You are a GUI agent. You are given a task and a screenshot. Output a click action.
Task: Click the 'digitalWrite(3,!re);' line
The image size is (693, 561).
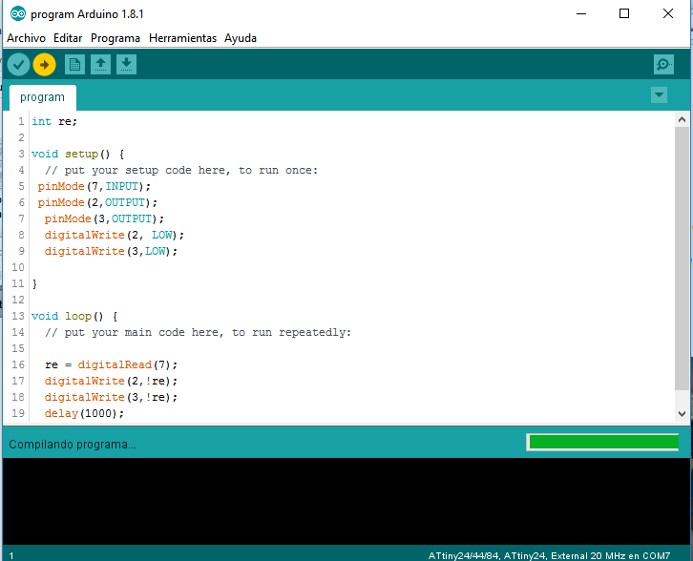pos(111,397)
